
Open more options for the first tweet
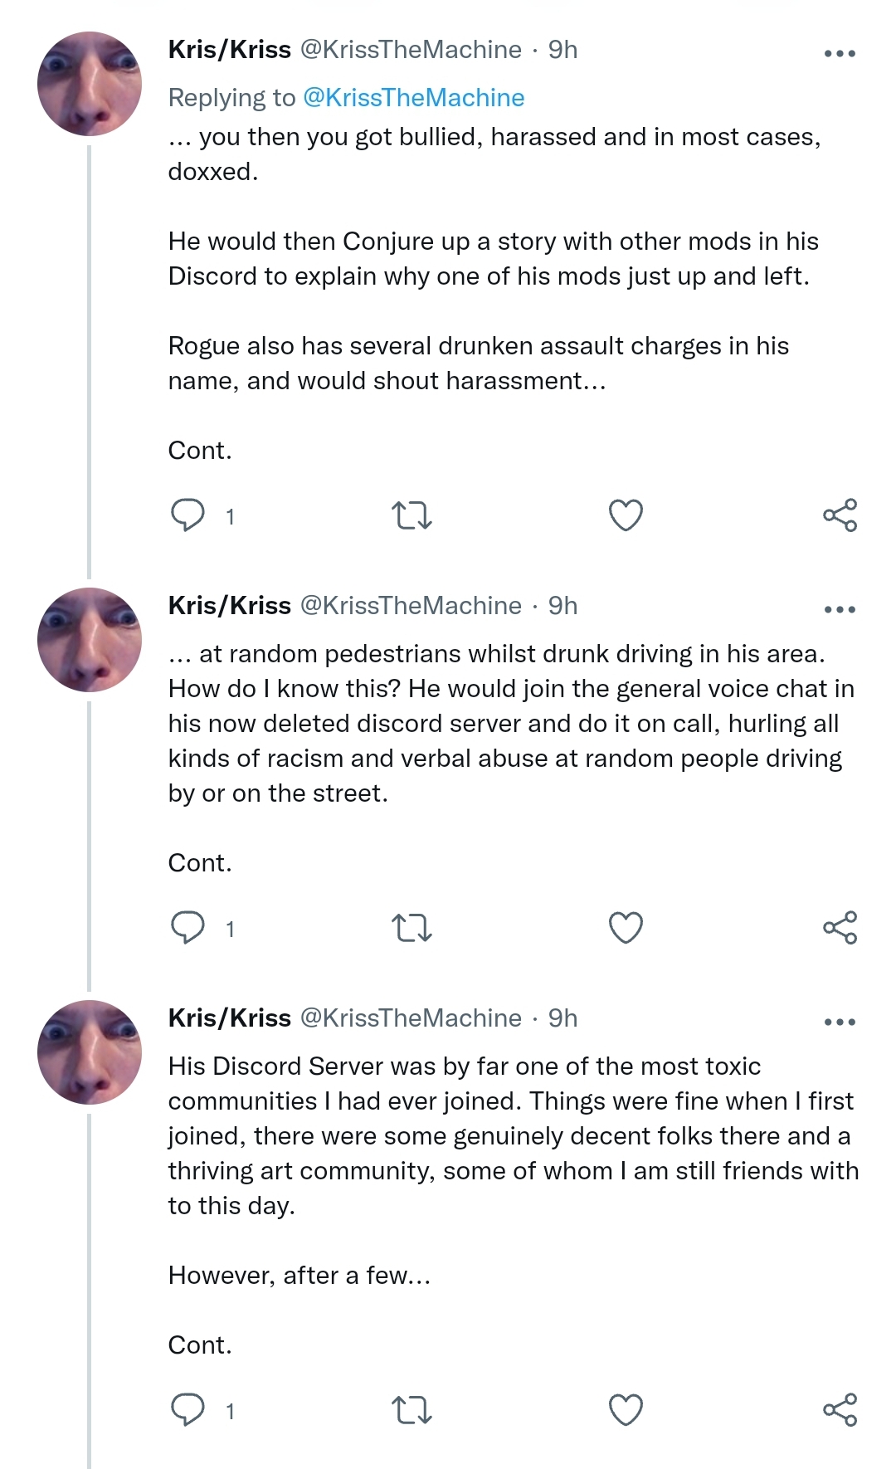(x=840, y=53)
